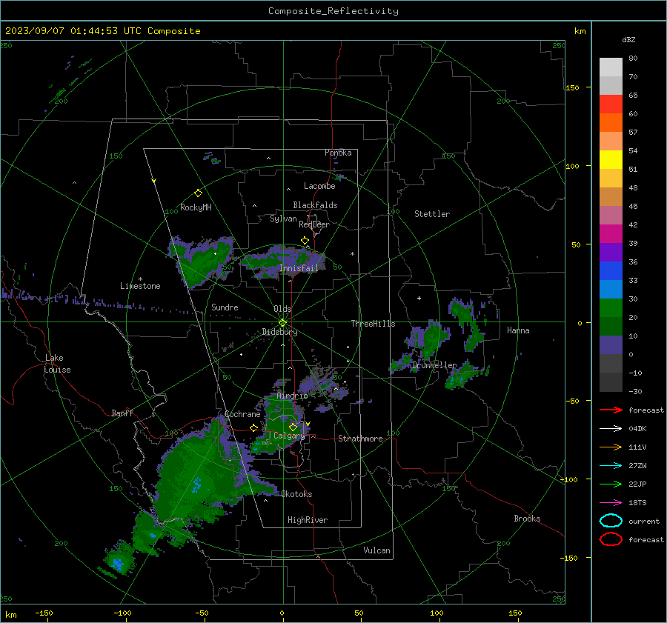667x623 pixels.
Task: Click the Olds city label
Action: coord(282,309)
